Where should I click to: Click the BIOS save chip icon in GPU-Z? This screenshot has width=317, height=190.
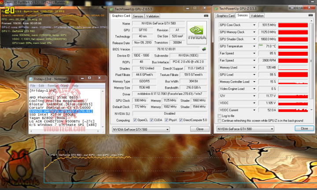click(x=204, y=49)
